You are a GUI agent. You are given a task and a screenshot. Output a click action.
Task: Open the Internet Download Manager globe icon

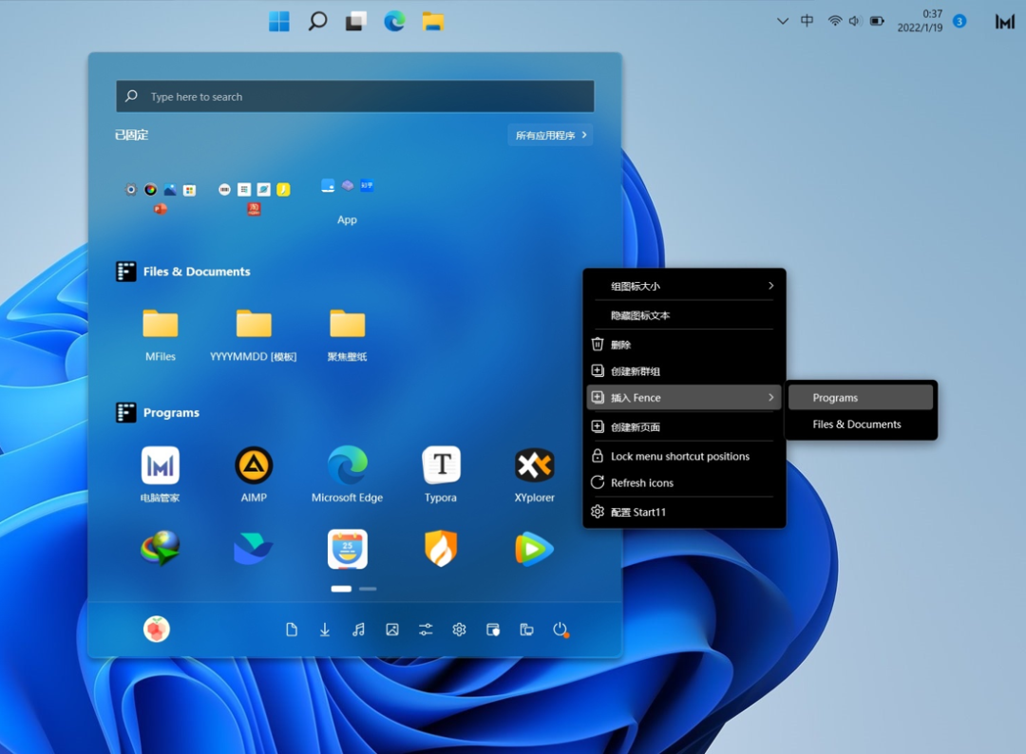point(161,548)
